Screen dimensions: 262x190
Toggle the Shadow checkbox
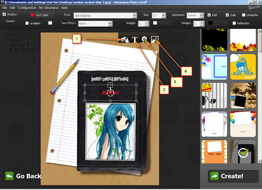5,14
